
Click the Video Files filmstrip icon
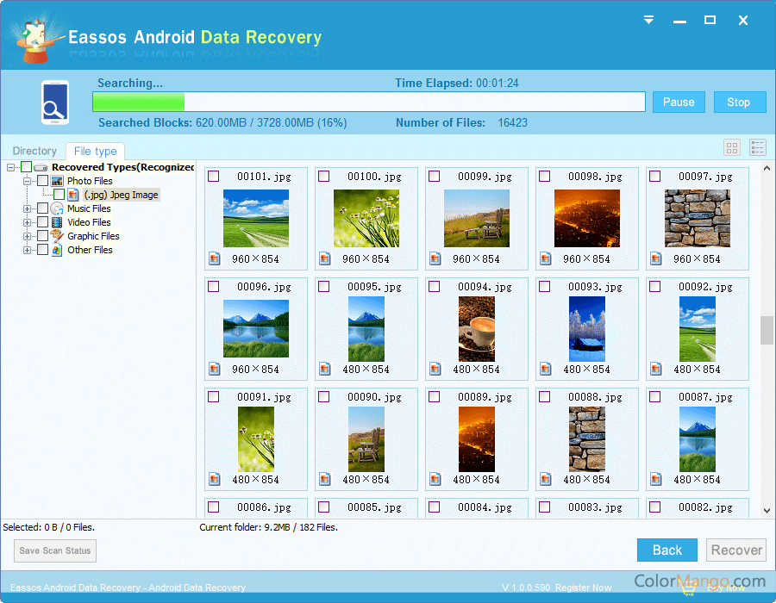click(57, 222)
